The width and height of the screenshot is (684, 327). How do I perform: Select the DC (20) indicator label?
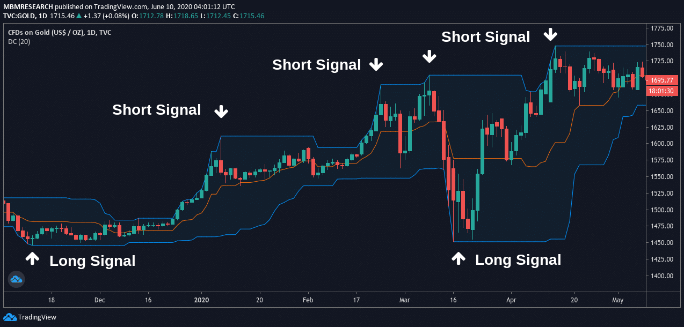19,41
